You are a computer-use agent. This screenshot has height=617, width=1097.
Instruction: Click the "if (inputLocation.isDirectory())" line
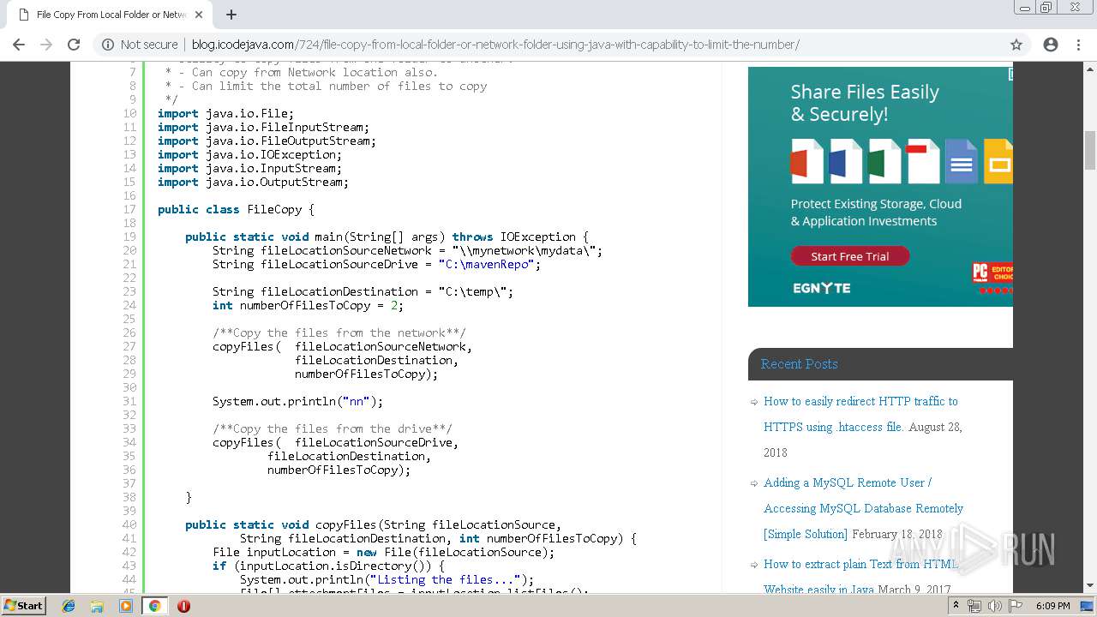click(x=328, y=566)
